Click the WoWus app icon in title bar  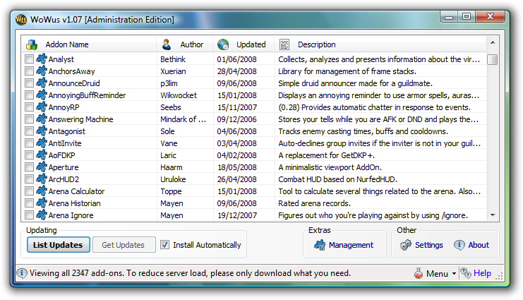click(x=22, y=16)
